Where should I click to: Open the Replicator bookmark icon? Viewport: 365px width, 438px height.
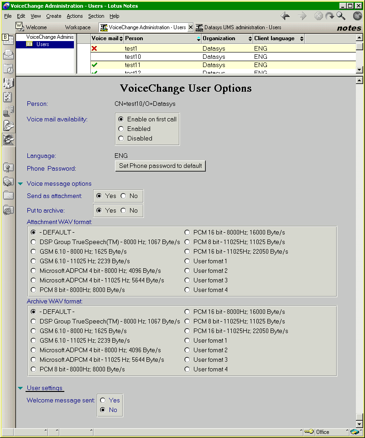tap(8, 111)
